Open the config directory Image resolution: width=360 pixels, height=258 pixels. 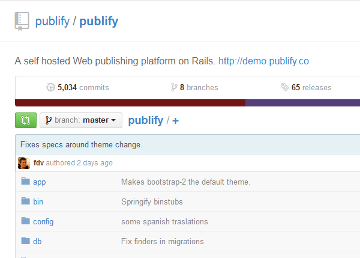pos(43,221)
